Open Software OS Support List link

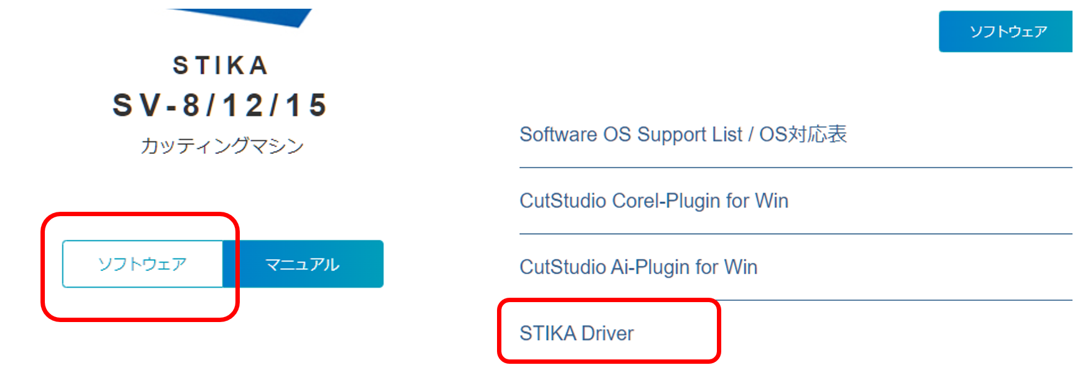pyautogui.click(x=683, y=135)
